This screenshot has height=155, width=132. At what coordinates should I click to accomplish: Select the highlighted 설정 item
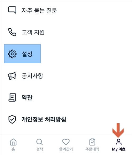(x=22, y=54)
